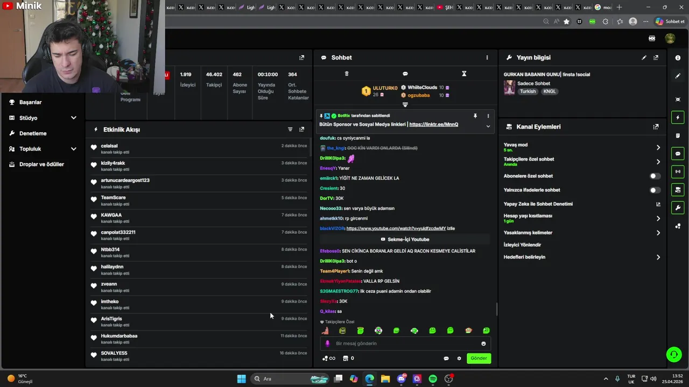The width and height of the screenshot is (689, 387).
Task: Toggle the wrench panel sidebar icon
Action: (678, 207)
